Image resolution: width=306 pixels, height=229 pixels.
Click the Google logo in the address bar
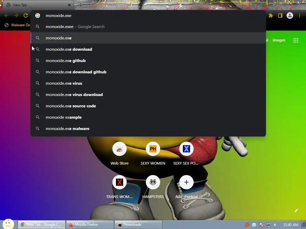(x=38, y=16)
